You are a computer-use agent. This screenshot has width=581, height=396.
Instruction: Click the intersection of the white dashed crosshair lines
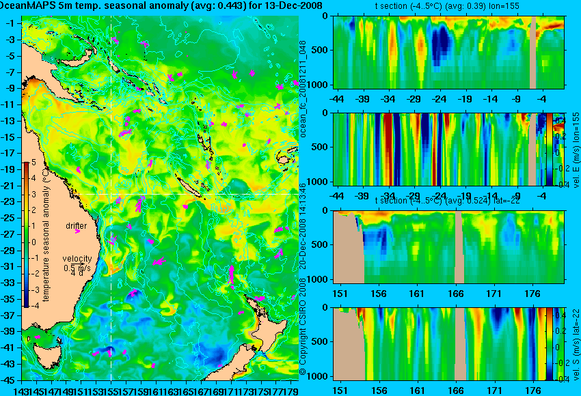click(111, 194)
